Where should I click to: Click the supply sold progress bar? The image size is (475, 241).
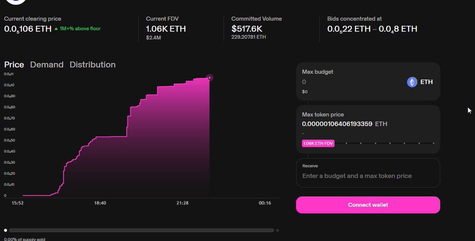[x=141, y=230]
